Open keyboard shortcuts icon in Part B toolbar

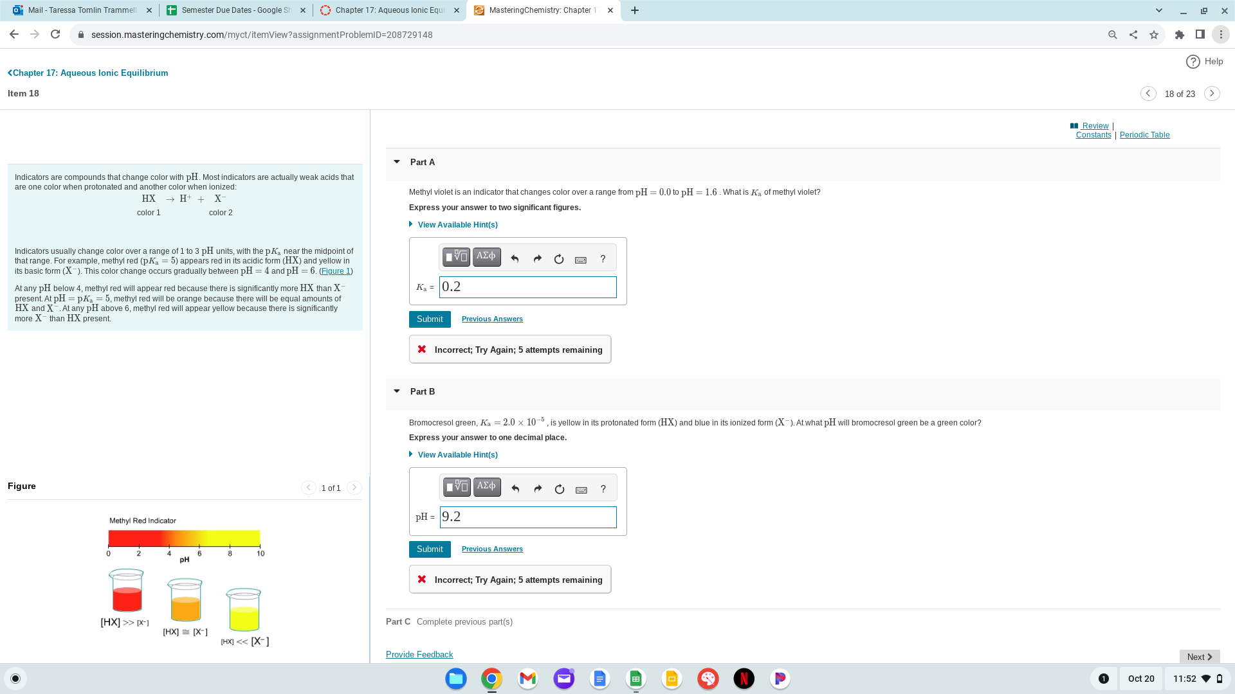(x=581, y=490)
